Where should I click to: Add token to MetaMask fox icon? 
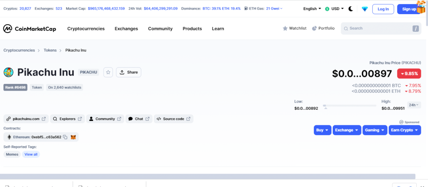click(73, 137)
